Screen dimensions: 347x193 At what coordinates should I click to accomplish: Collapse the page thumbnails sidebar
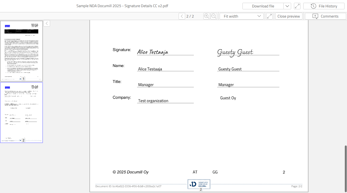[x=47, y=23]
